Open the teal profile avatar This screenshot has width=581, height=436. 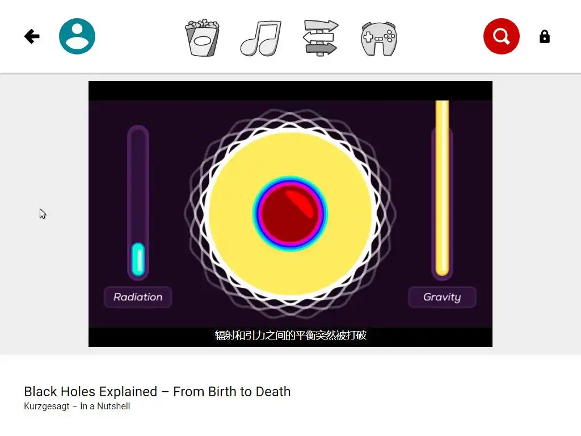[x=77, y=36]
